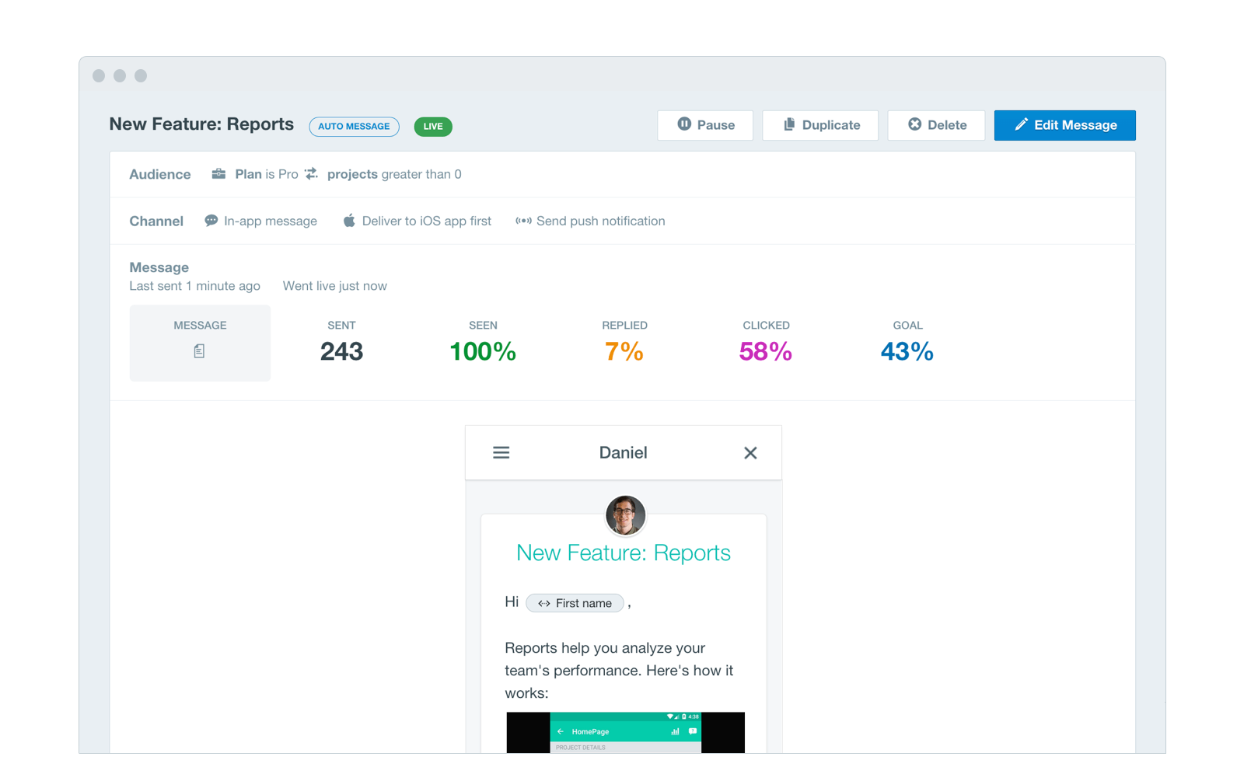The width and height of the screenshot is (1244, 774).
Task: Click the AUTO MESSAGE badge
Action: [354, 127]
